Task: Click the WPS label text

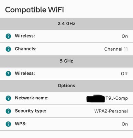Action: [21, 124]
